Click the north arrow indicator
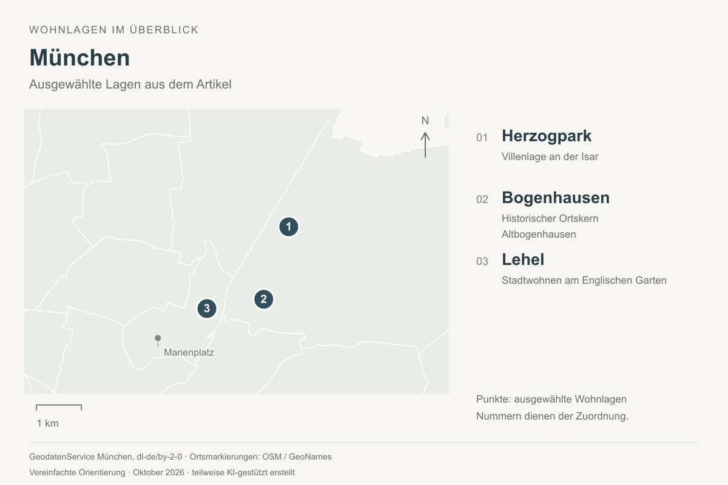The height and width of the screenshot is (485, 728). point(425,144)
